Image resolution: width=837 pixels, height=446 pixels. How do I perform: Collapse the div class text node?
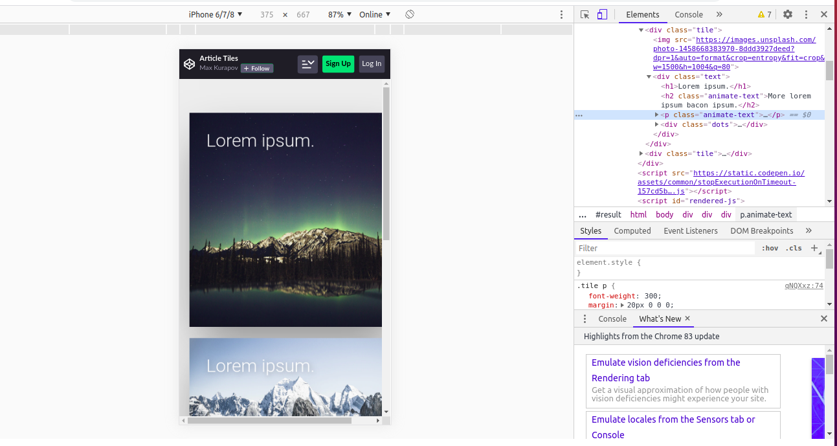(x=649, y=76)
